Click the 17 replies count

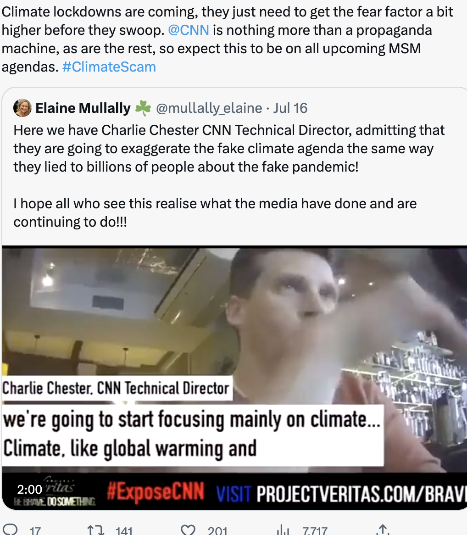click(35, 530)
